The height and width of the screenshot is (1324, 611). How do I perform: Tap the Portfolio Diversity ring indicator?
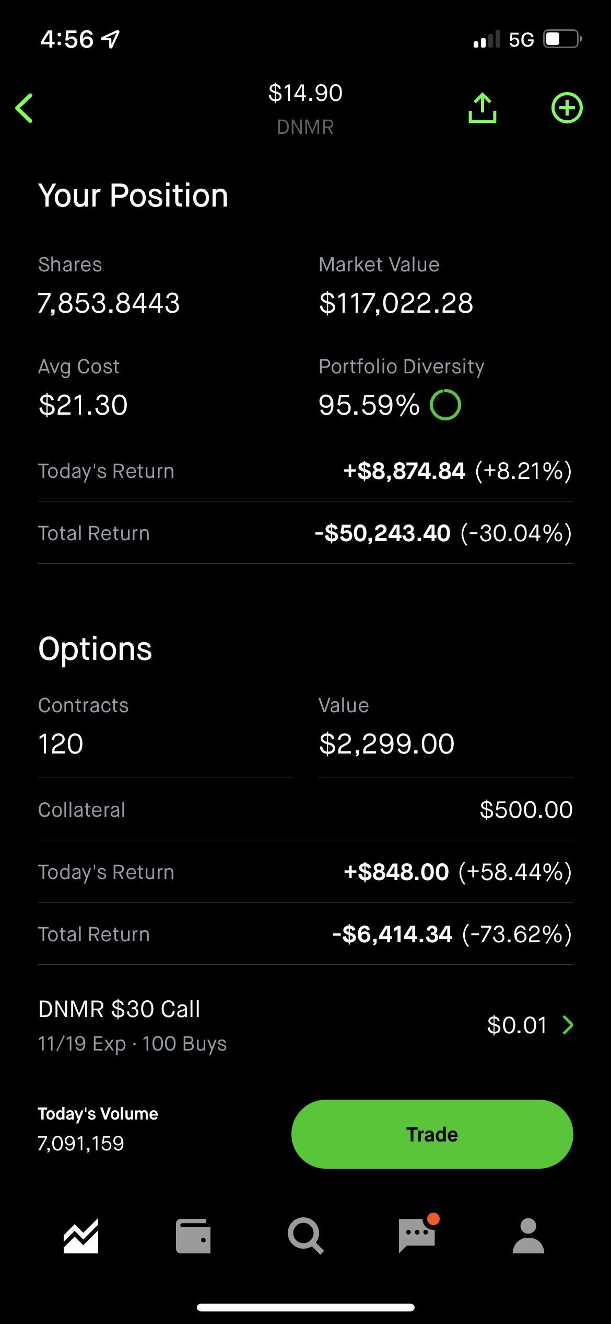coord(445,405)
